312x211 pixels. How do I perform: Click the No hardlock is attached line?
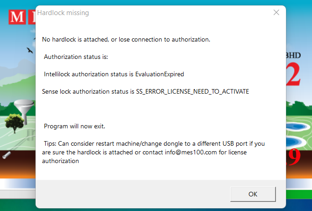(x=126, y=40)
